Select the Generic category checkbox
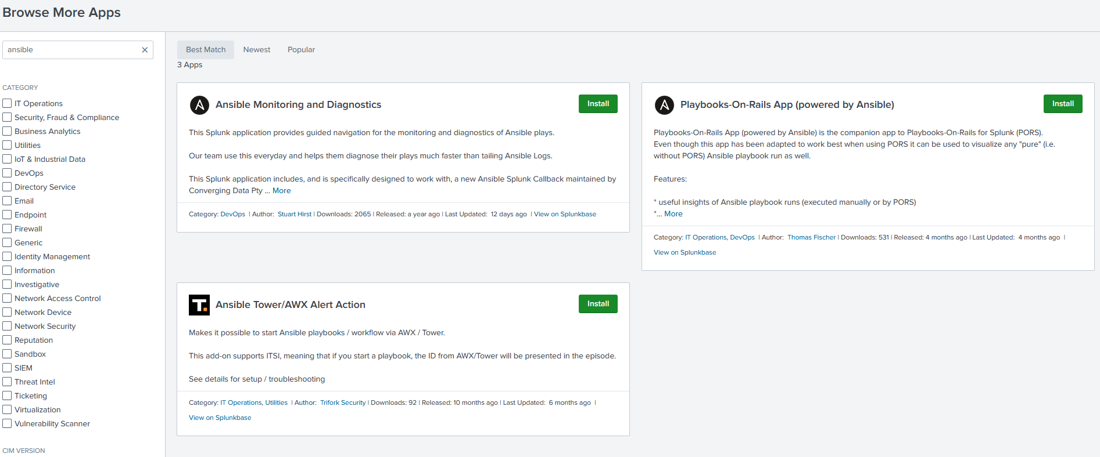This screenshot has height=457, width=1100. 7,242
